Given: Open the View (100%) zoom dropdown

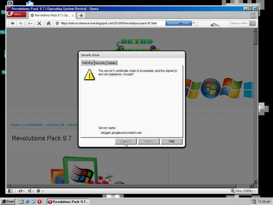Looking at the screenshot, I should [x=246, y=191].
